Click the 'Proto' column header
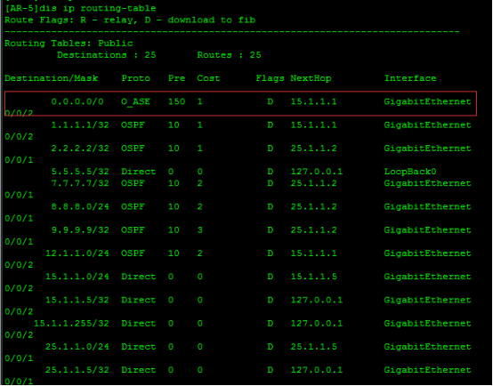Screen dimensions: 493x386 click(x=136, y=78)
